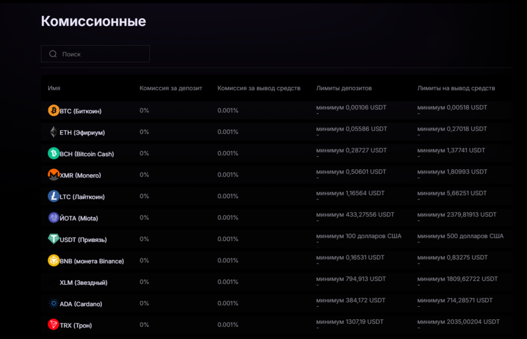Image resolution: width=527 pixels, height=339 pixels.
Task: Click BTC withdrawal limit минимум 0,00518 USDT
Action: coord(452,108)
